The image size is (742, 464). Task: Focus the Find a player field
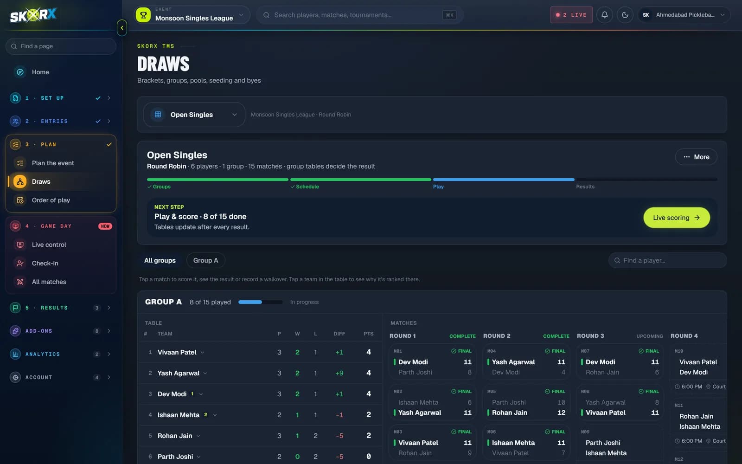click(x=667, y=260)
